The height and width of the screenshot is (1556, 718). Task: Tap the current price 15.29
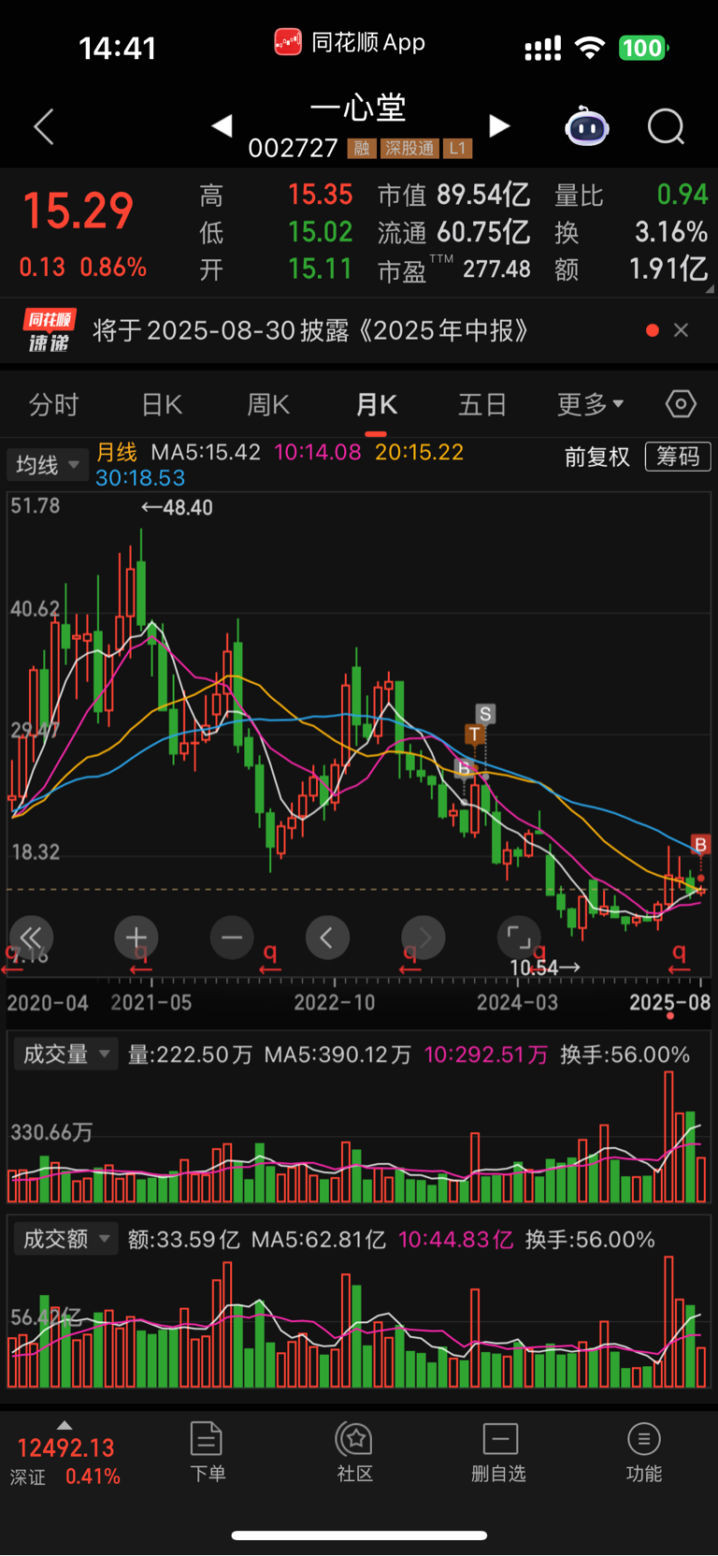tap(79, 211)
